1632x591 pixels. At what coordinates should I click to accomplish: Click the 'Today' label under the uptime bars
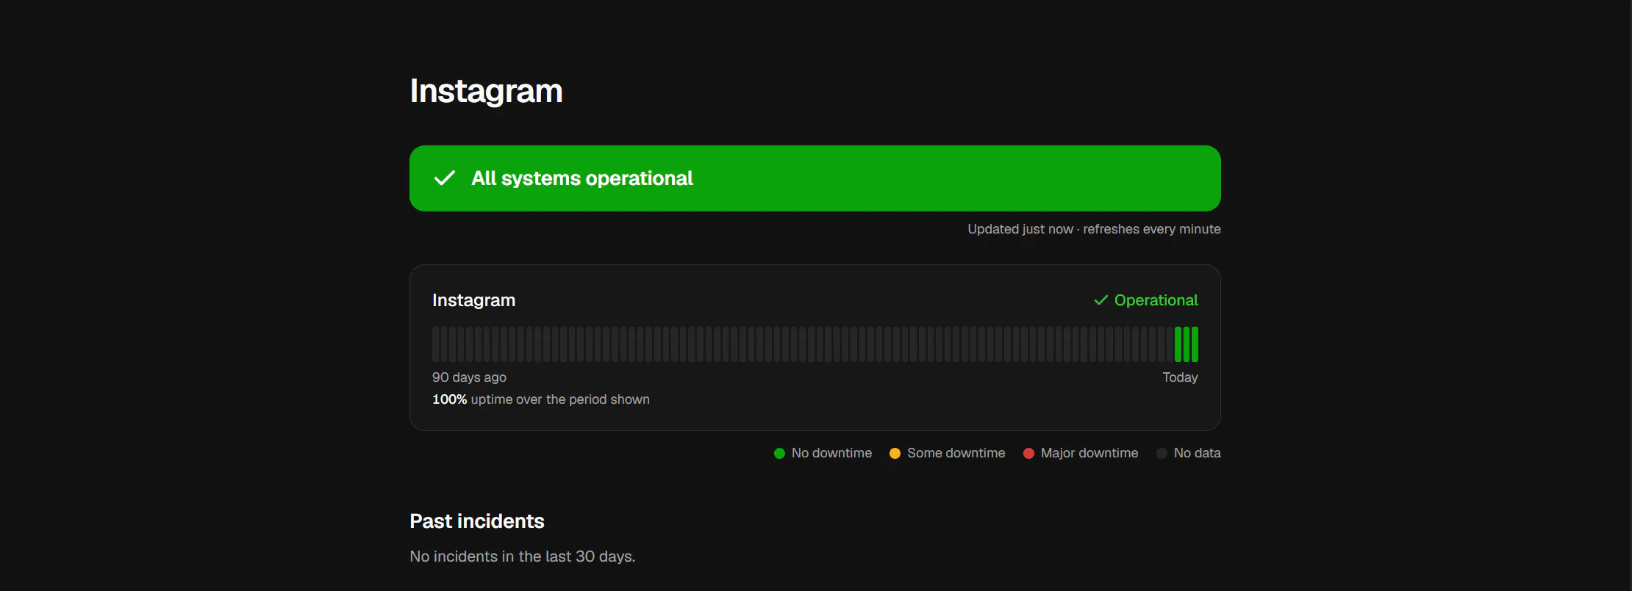pos(1180,377)
